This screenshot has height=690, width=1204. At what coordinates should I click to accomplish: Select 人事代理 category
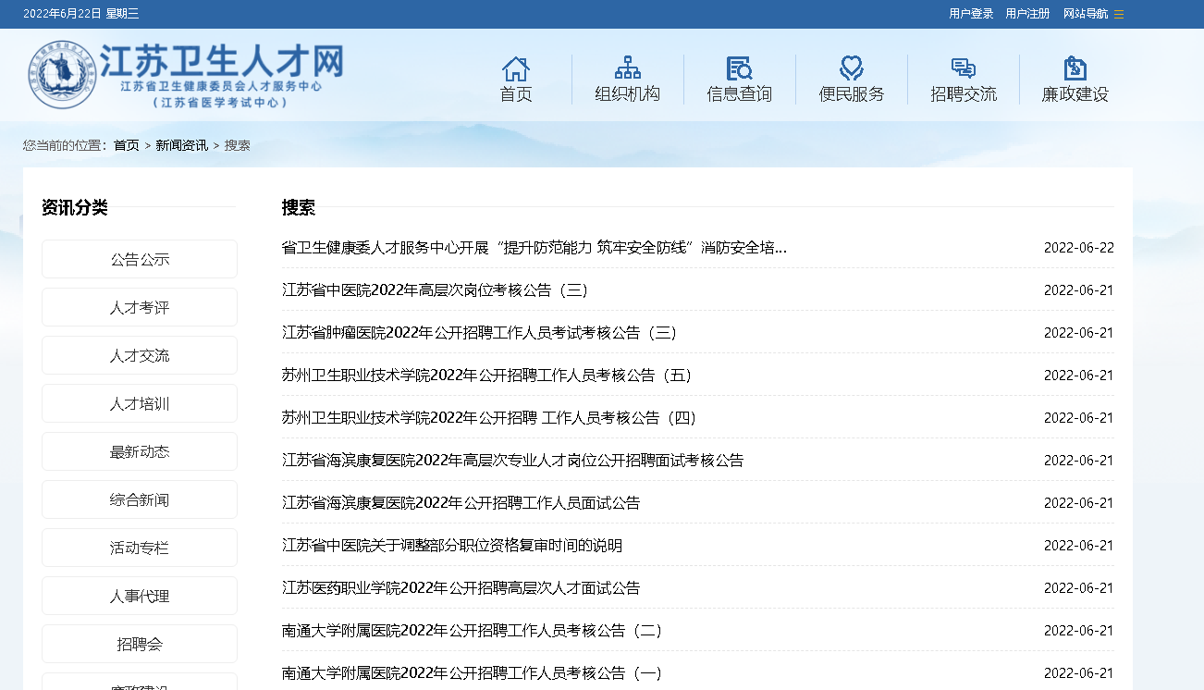(x=140, y=596)
